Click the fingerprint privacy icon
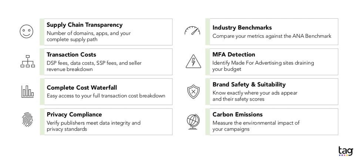The height and width of the screenshot is (163, 360). tap(27, 120)
